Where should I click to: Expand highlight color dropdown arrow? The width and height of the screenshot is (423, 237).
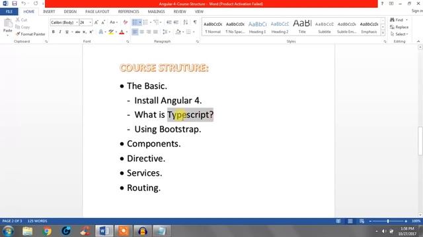116,32
